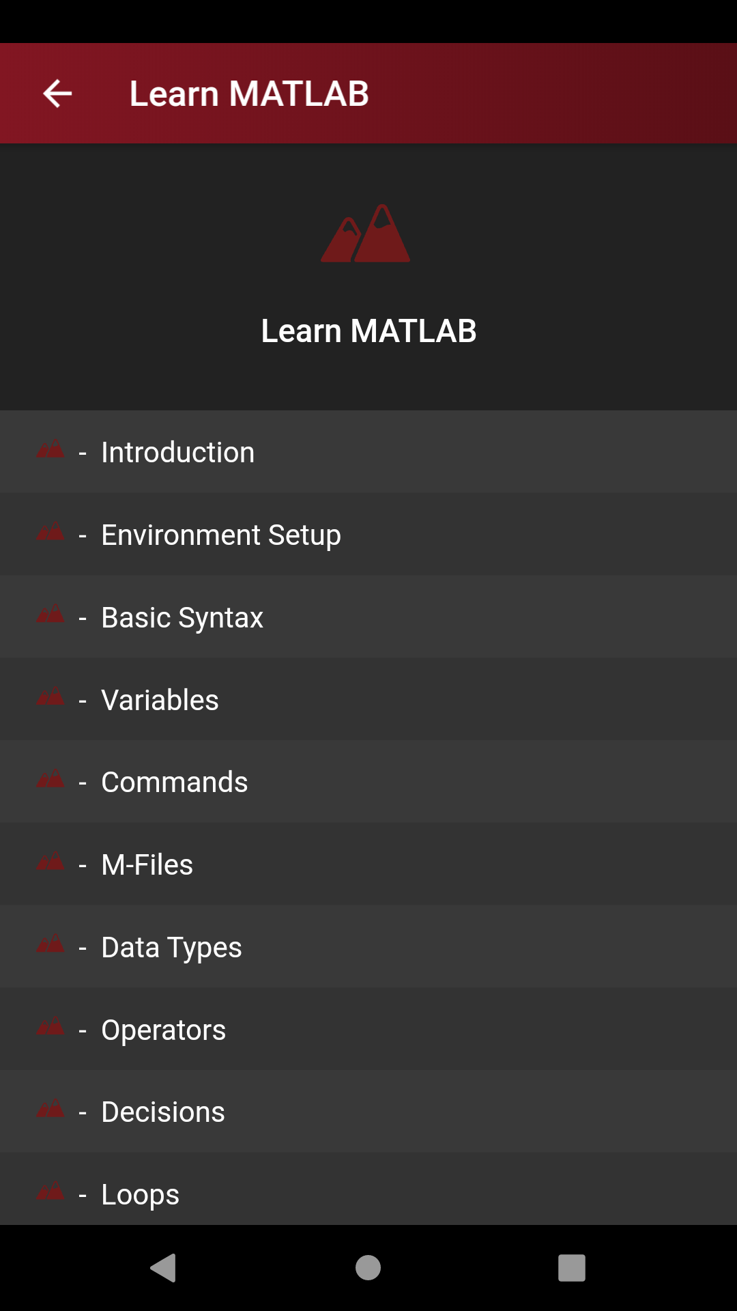Tap the MATLAB icon beside Data Types
Screen dimensions: 737x1311
coord(50,944)
